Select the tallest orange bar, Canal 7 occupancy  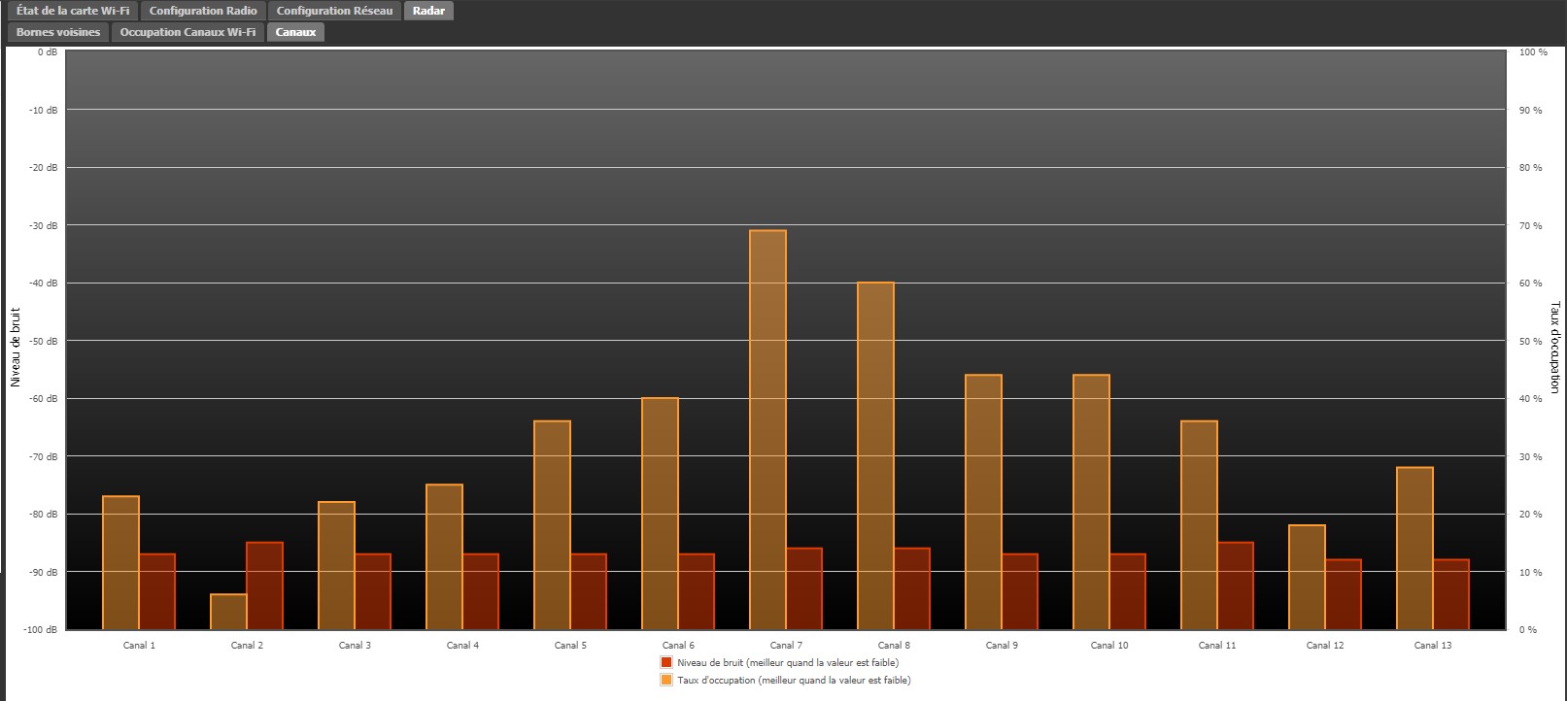point(768,430)
